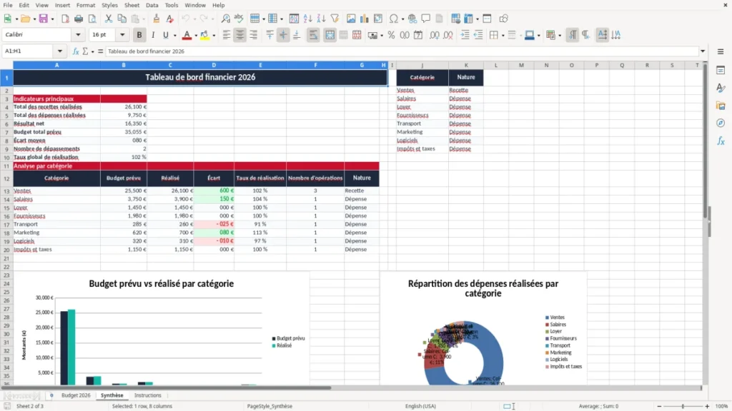Click PageStyle_Synthèse in status bar
The image size is (732, 411).
click(269, 406)
